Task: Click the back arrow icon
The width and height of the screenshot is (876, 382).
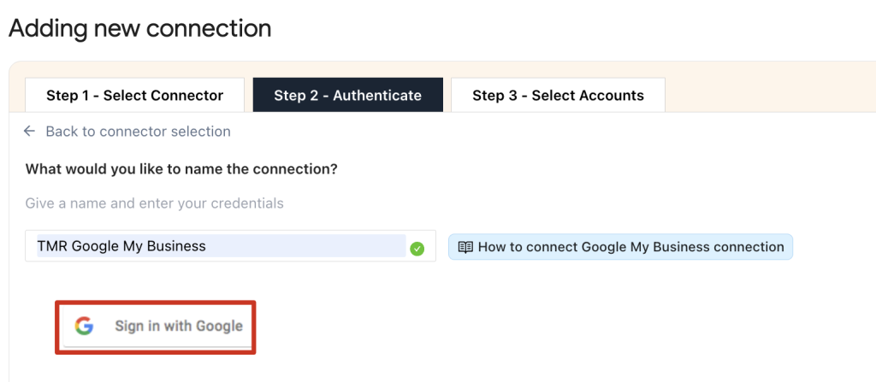Action: point(30,132)
